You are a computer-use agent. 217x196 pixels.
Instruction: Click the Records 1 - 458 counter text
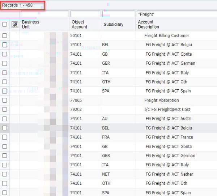tap(17, 5)
